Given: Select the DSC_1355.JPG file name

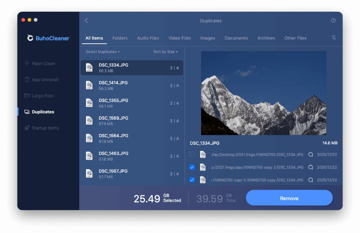Looking at the screenshot, I should (113, 100).
